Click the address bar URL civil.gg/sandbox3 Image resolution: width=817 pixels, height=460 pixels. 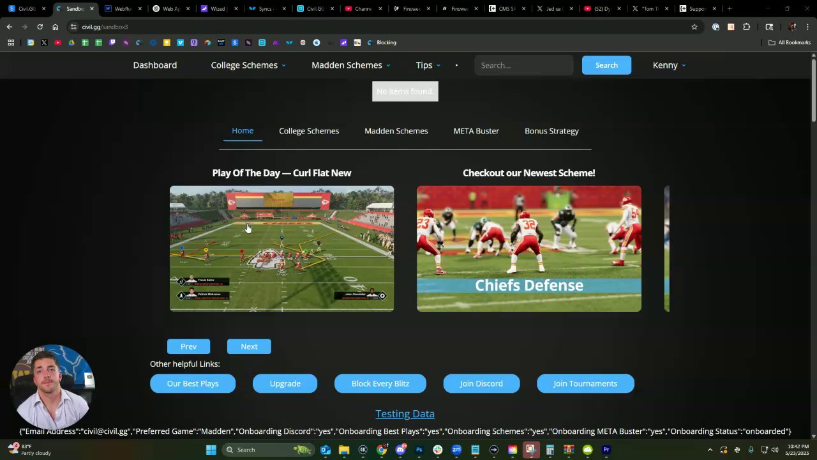tap(105, 27)
